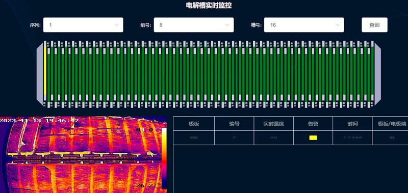Click the 电解槽实时监控 page title
408x193 pixels.
coord(209,5)
